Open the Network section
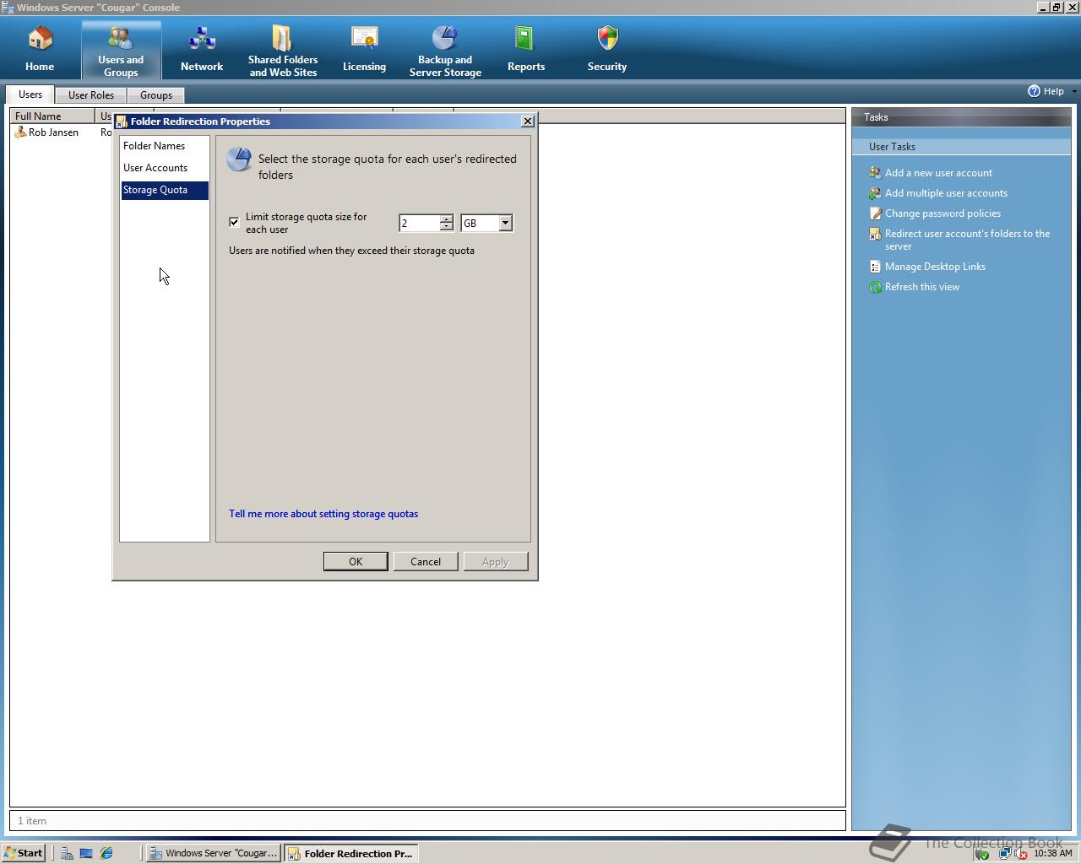 (202, 49)
